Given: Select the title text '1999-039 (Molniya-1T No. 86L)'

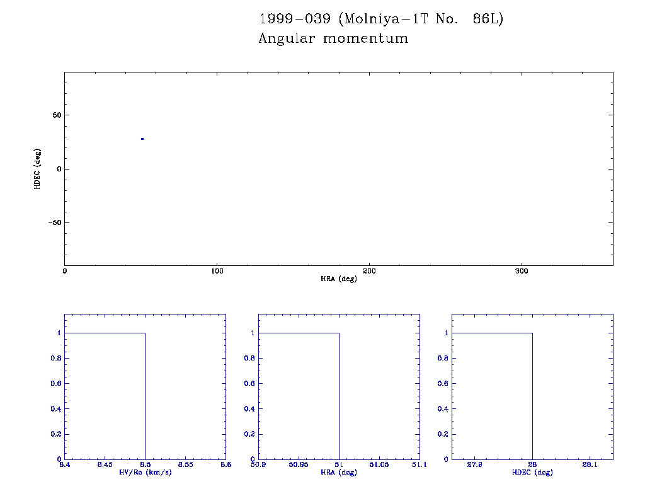Looking at the screenshot, I should [380, 19].
